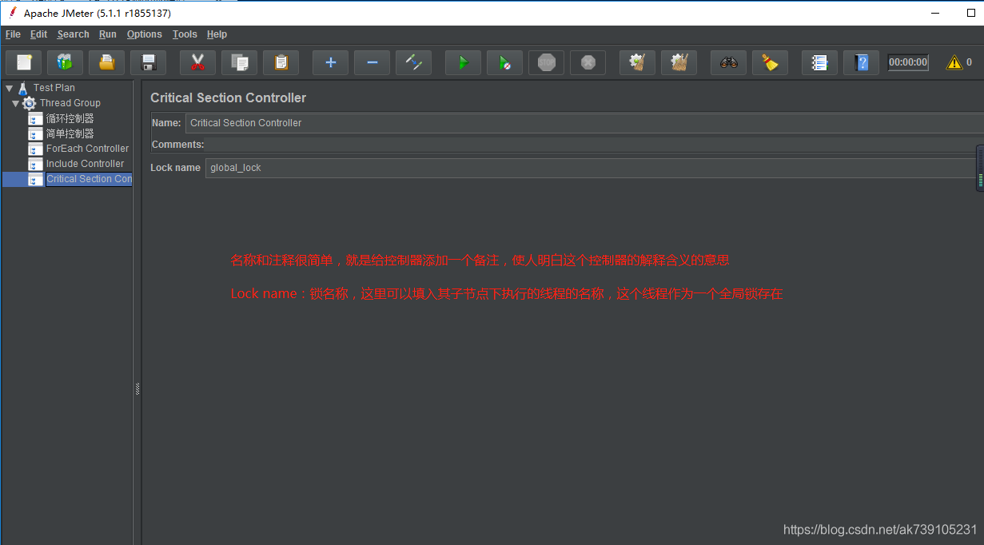Click the Paste clipboard icon
This screenshot has height=545, width=984.
[x=281, y=62]
